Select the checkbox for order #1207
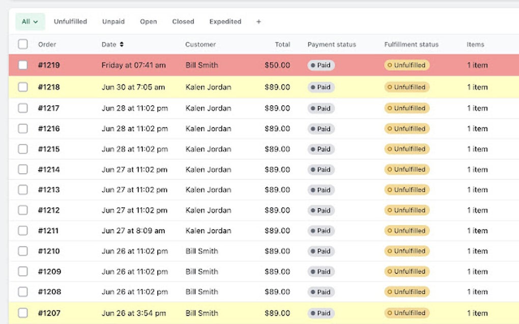 click(x=22, y=313)
